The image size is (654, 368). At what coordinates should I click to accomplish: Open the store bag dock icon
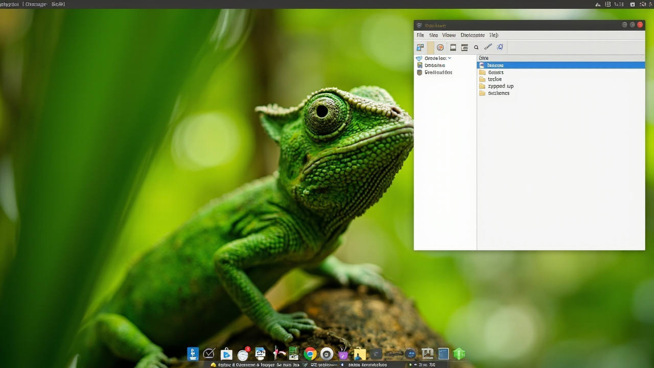coord(226,354)
